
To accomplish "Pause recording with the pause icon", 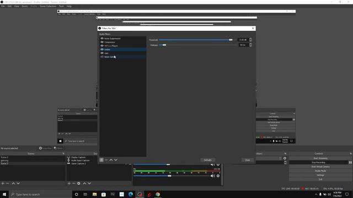I will coord(350,162).
